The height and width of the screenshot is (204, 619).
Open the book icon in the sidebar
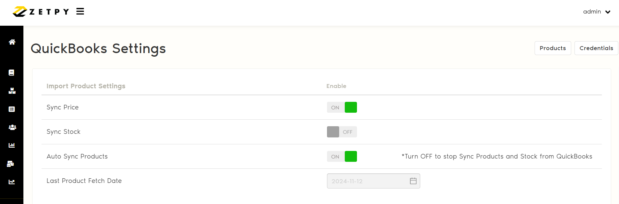[x=12, y=73]
